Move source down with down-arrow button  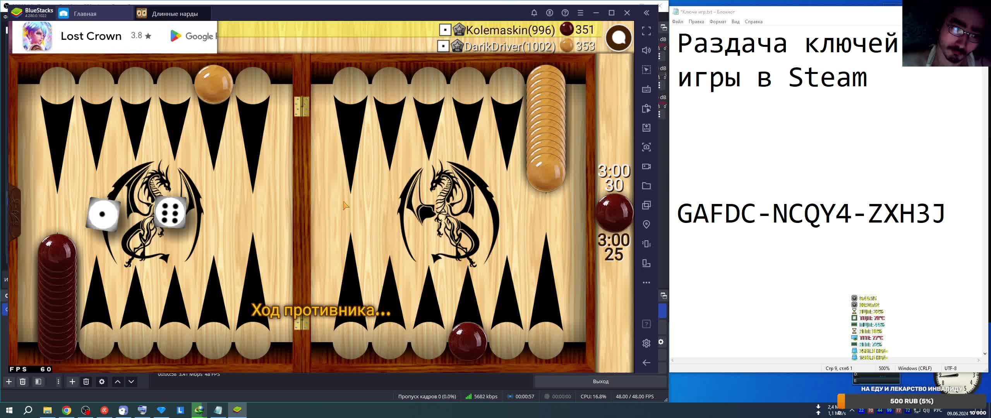pyautogui.click(x=131, y=382)
